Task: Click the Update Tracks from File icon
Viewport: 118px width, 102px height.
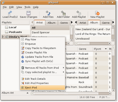Action: (x=23, y=57)
